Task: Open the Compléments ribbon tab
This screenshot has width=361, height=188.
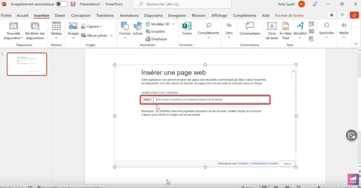Action: coord(245,16)
